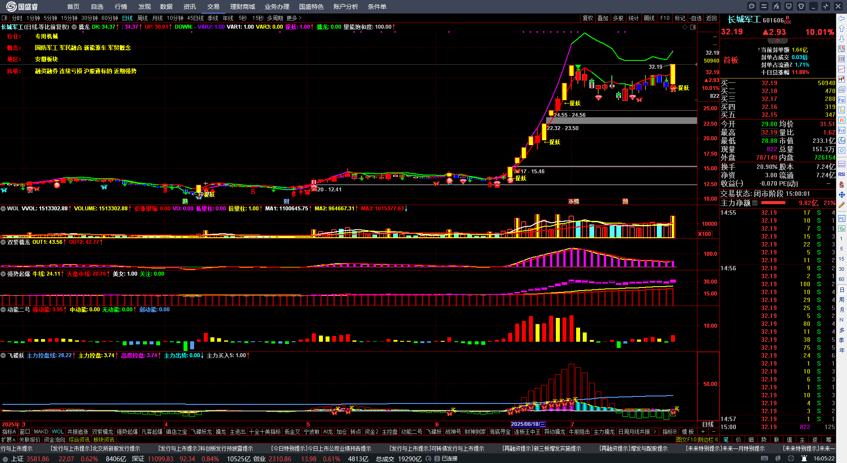This screenshot has width=847, height=463.
Task: Click the 国盛睿 logo in top left
Action: click(21, 6)
